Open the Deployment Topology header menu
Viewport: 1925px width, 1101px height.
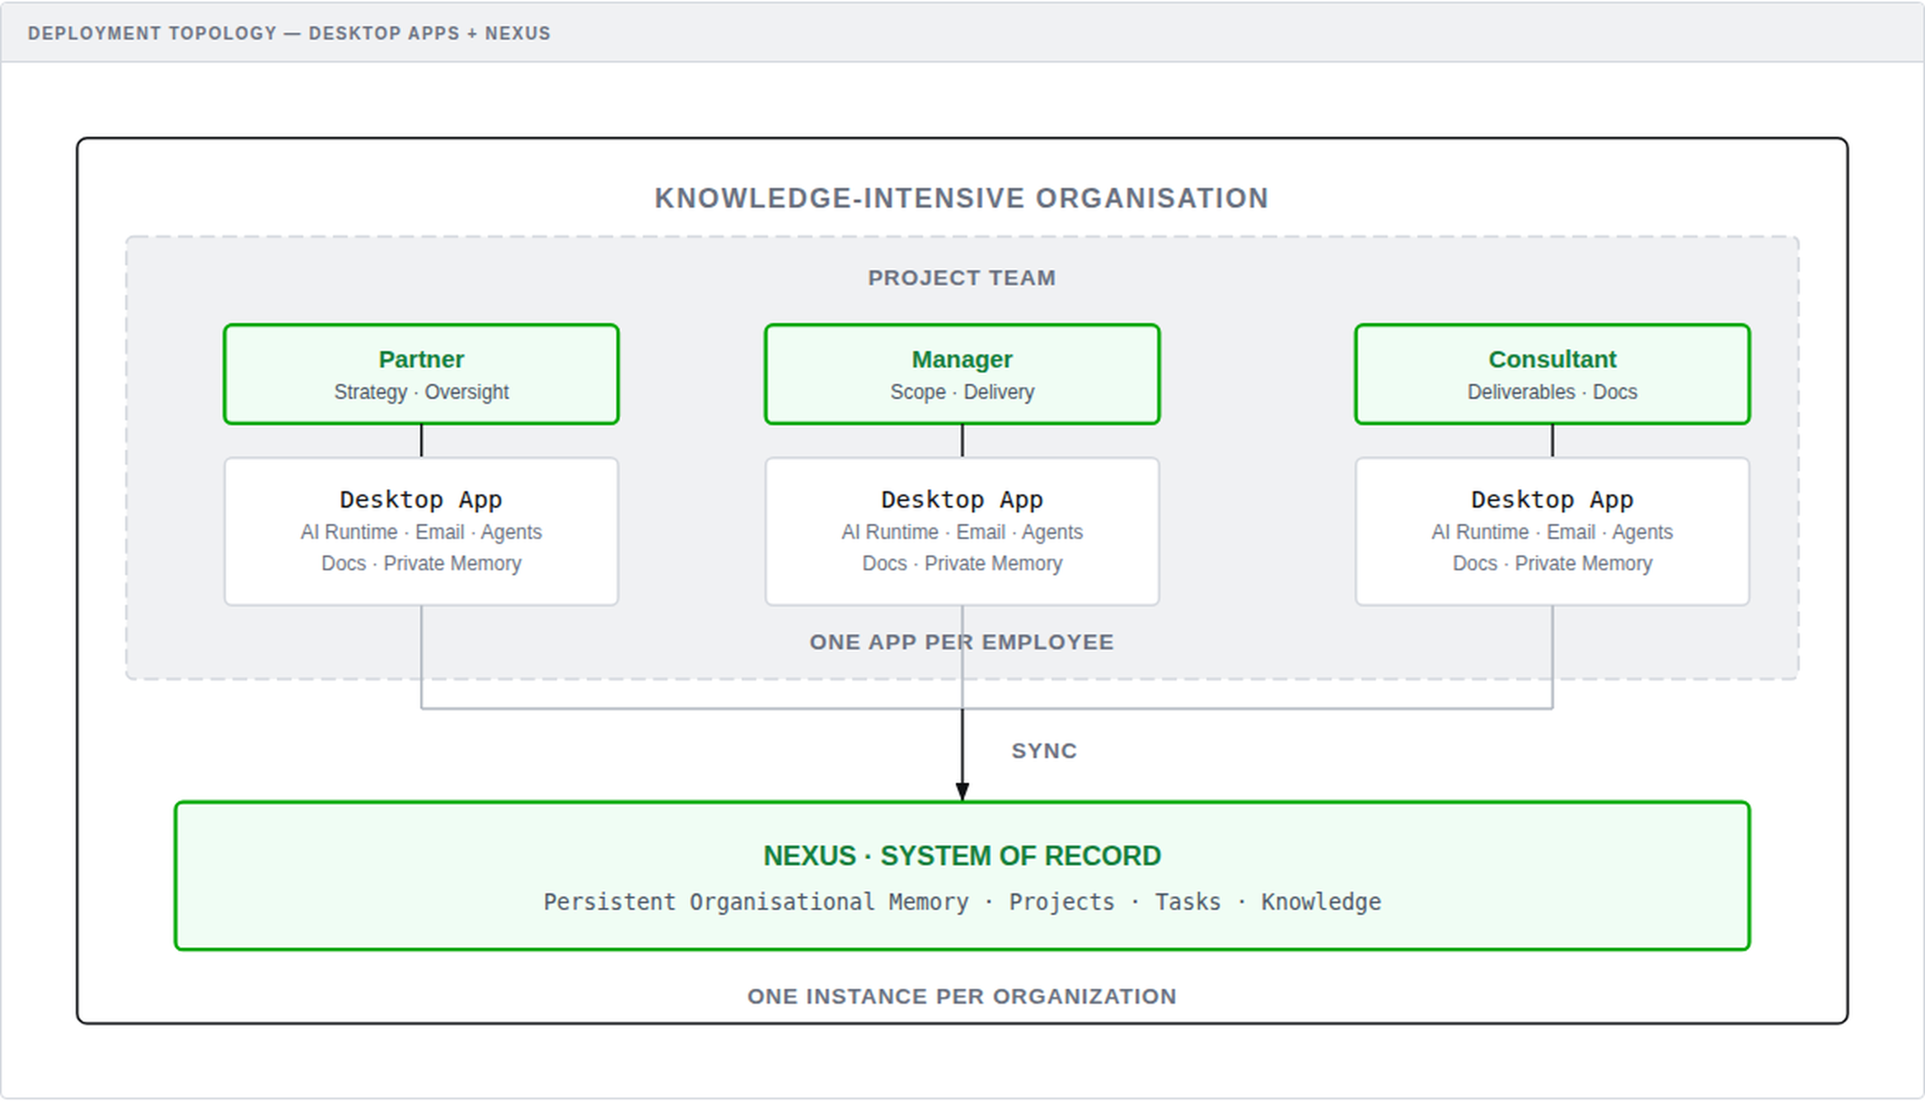point(290,33)
